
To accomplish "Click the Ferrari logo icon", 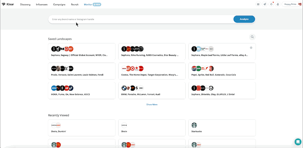I will (137, 88).
